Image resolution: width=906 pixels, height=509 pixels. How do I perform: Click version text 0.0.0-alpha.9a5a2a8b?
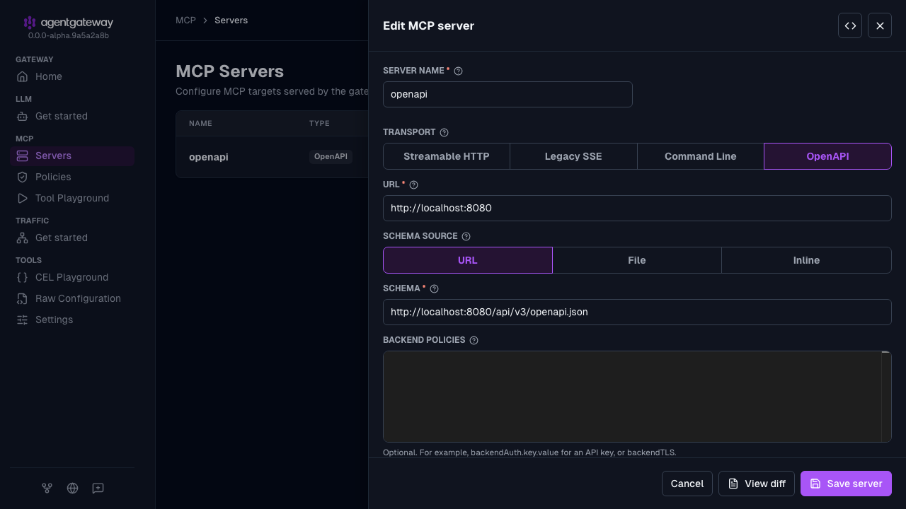pyautogui.click(x=69, y=35)
